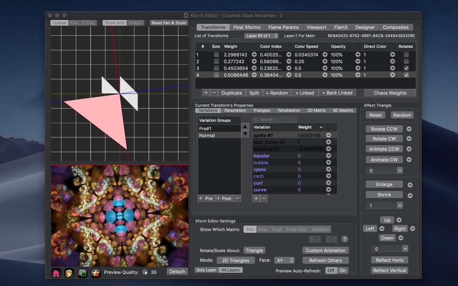Click the question mark help icon
Viewport: 458px width, 286px height.
tap(345, 239)
